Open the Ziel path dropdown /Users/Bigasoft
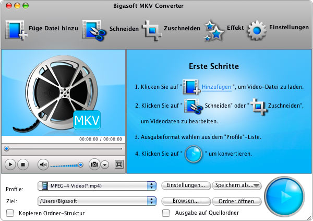313x221 pixels. click(x=97, y=201)
